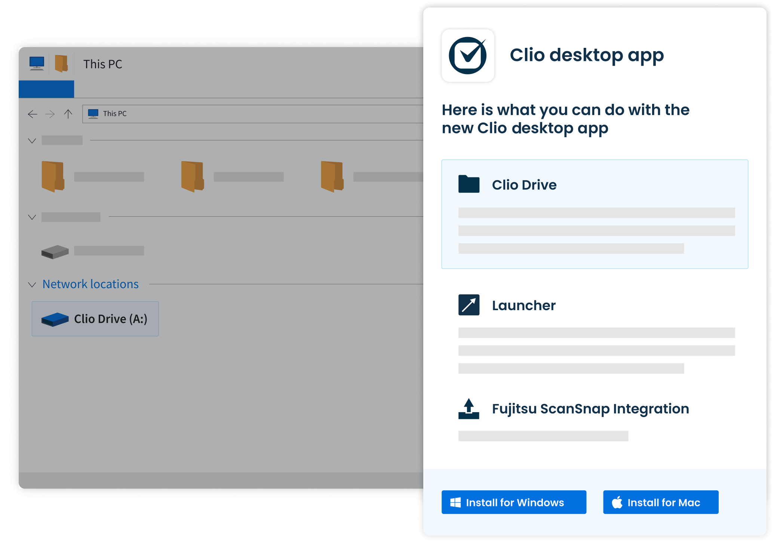Click the monitor icon in the address bar

[x=93, y=114]
